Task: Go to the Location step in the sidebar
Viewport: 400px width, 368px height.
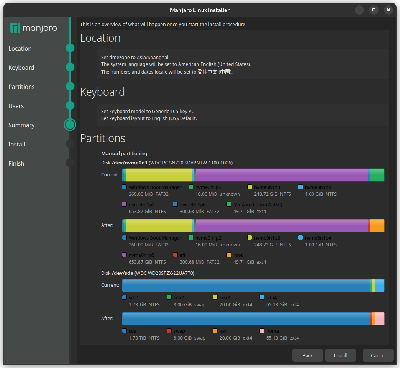Action: (20, 48)
